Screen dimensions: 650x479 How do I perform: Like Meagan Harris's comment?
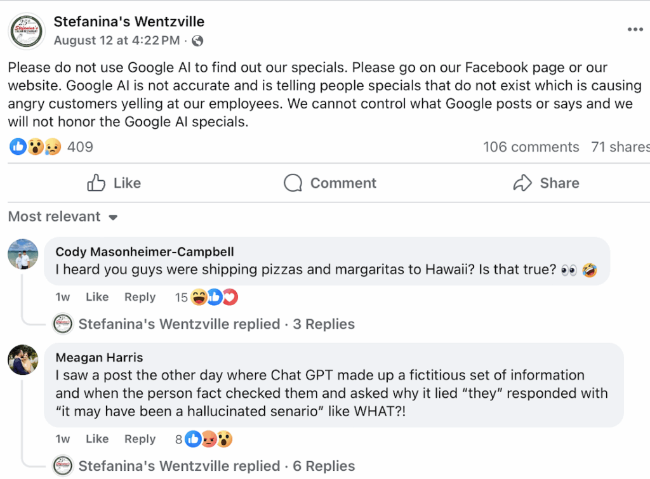click(x=97, y=439)
